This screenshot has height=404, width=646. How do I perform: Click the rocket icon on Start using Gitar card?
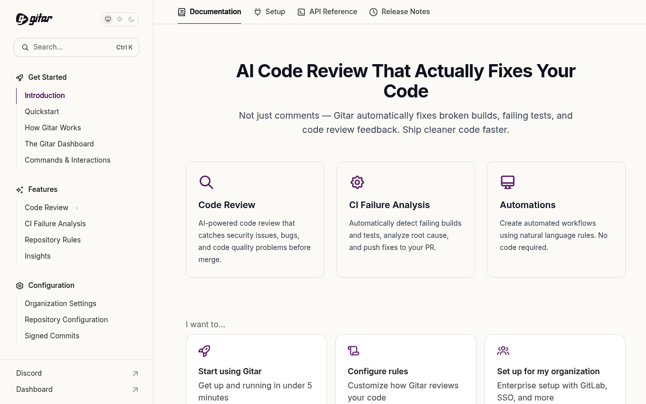pyautogui.click(x=204, y=350)
